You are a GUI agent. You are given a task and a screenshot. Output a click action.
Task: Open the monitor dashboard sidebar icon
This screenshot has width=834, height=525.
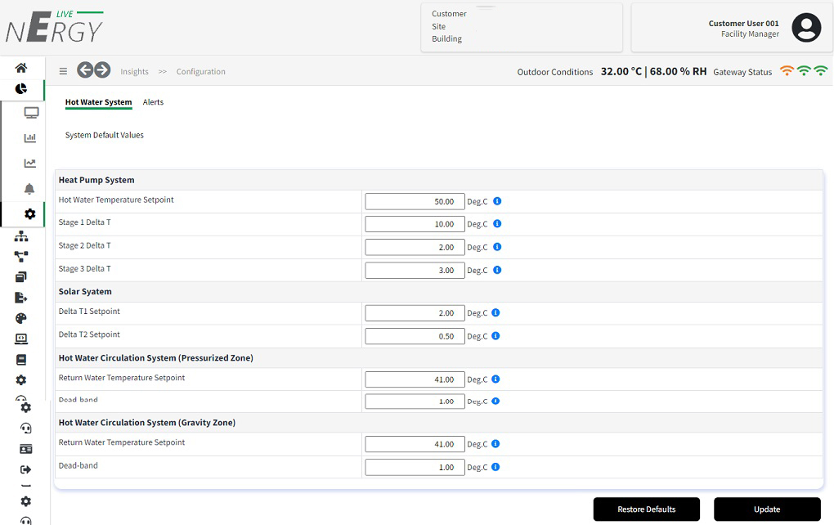coord(31,113)
